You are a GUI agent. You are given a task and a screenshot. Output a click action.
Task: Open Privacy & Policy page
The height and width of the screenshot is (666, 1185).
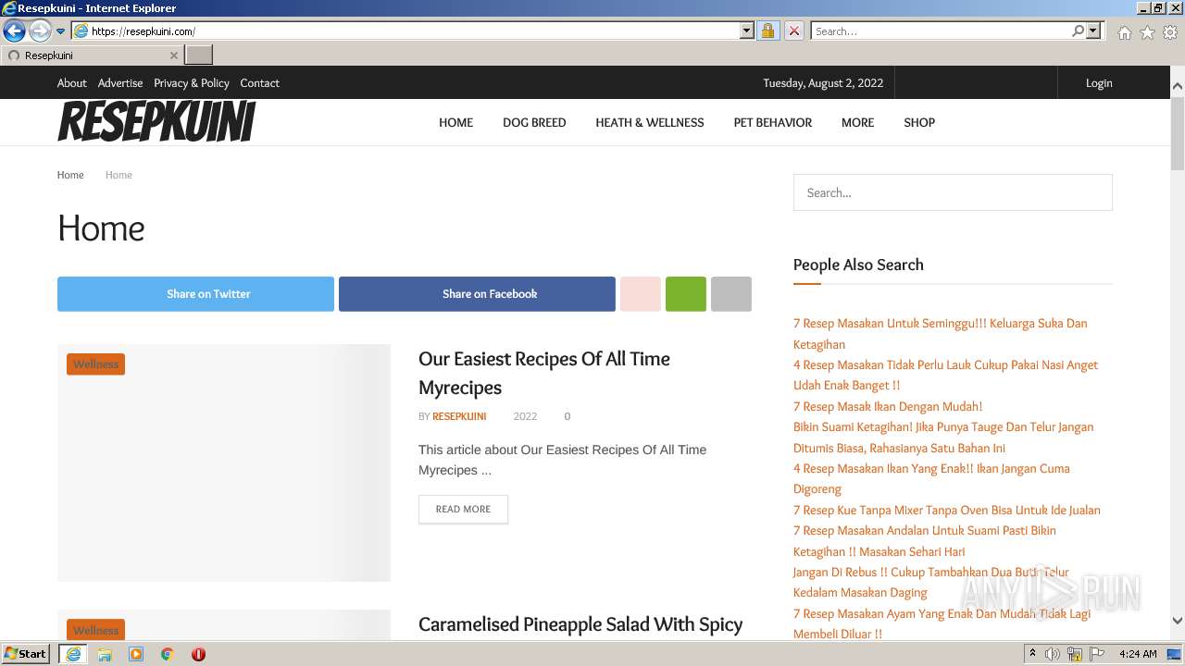pyautogui.click(x=192, y=83)
